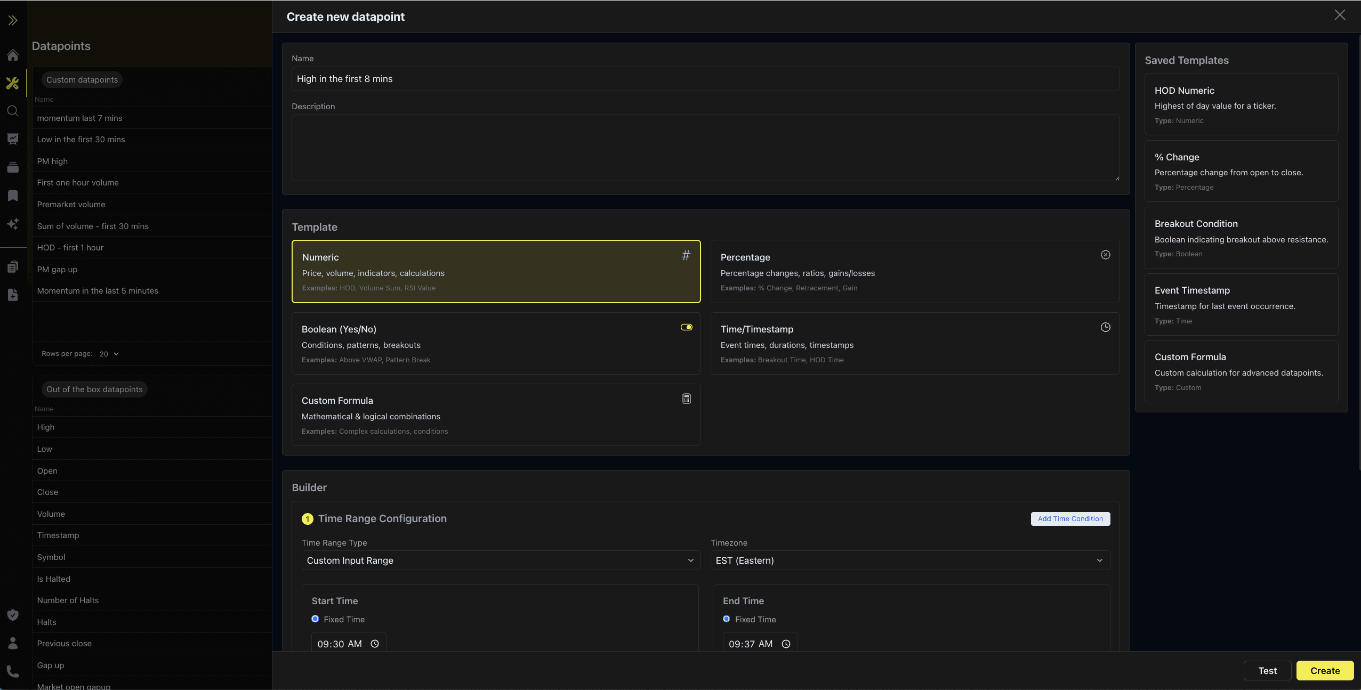Select End Time Fixed Time radio
The width and height of the screenshot is (1361, 690).
pyautogui.click(x=726, y=619)
